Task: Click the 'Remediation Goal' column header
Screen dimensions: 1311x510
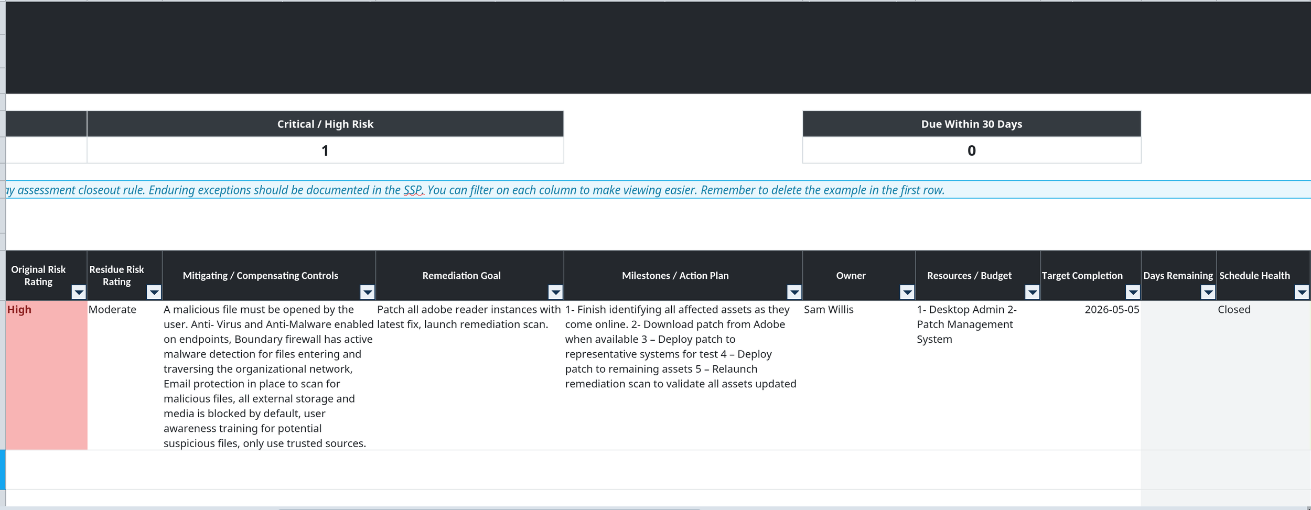Action: [469, 276]
